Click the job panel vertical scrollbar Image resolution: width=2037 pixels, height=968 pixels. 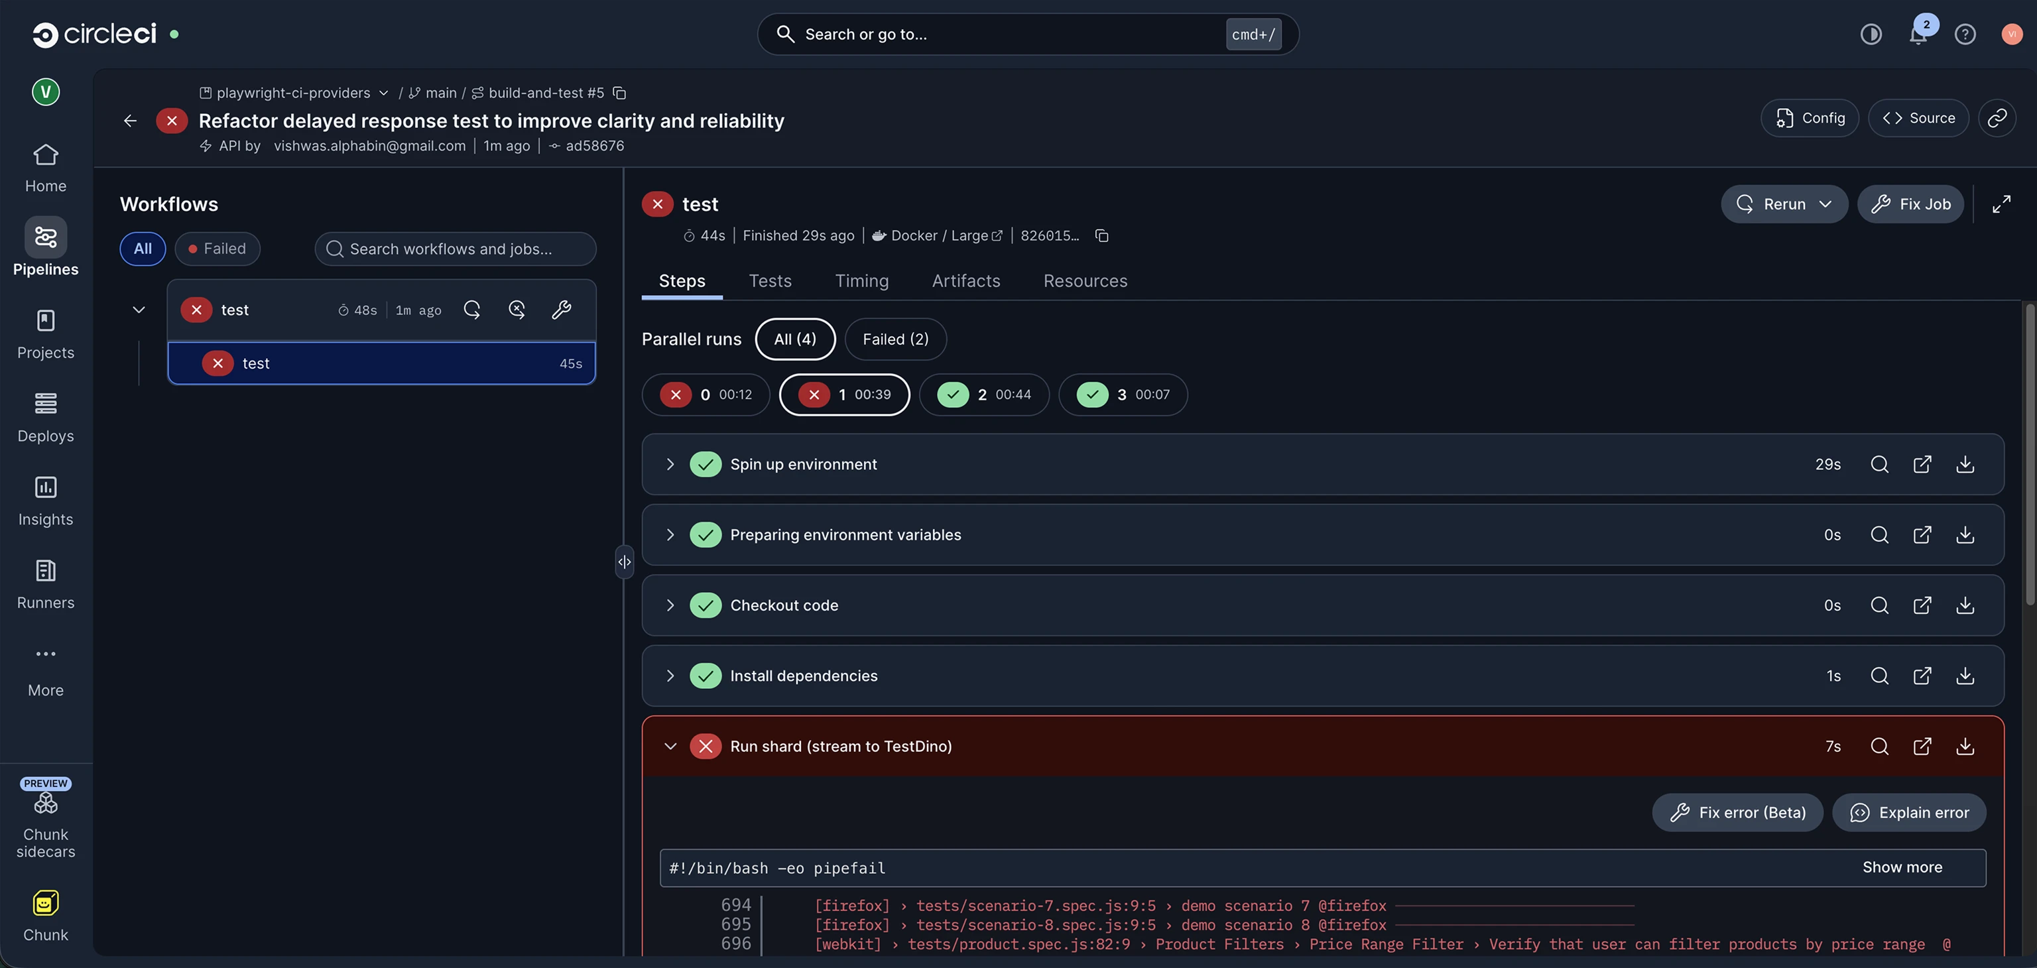(2029, 455)
